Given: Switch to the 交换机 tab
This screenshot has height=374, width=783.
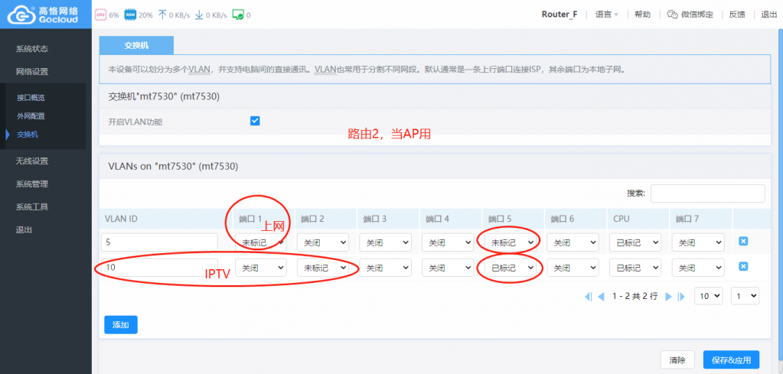Looking at the screenshot, I should 136,45.
